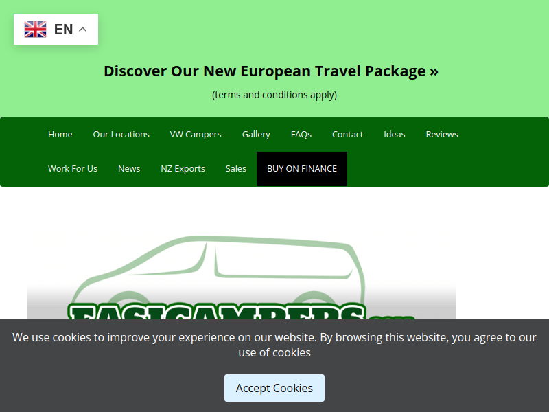
Task: Select Work For Us menu item
Action: click(x=73, y=168)
